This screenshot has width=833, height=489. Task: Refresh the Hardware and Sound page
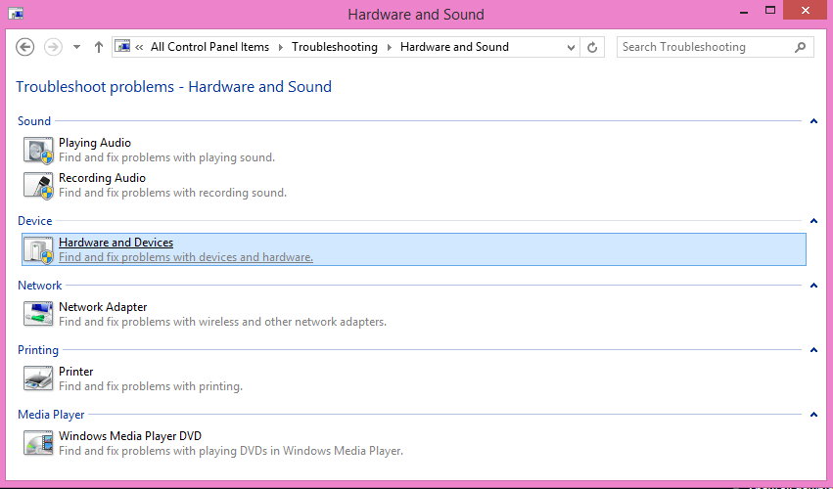[x=592, y=47]
